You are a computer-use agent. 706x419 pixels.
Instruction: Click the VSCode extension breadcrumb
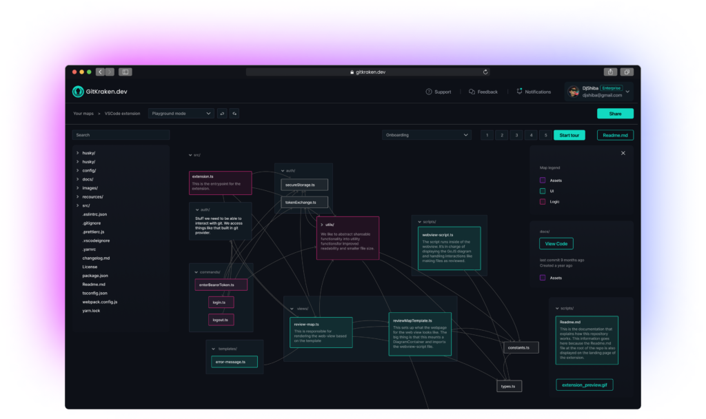click(123, 114)
